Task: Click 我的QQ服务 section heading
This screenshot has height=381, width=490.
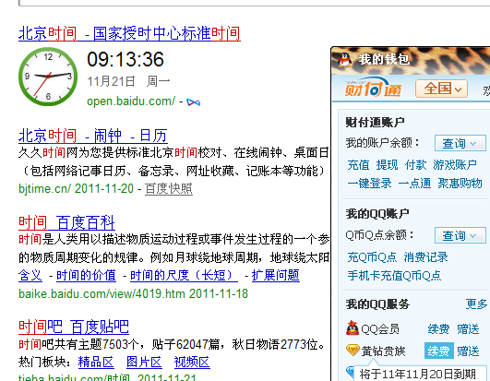Action: 377,304
